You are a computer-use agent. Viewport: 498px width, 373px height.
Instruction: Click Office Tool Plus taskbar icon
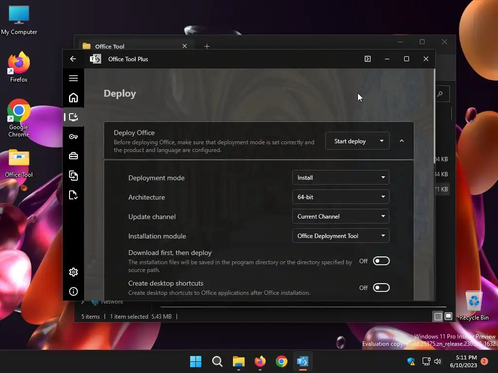click(302, 361)
